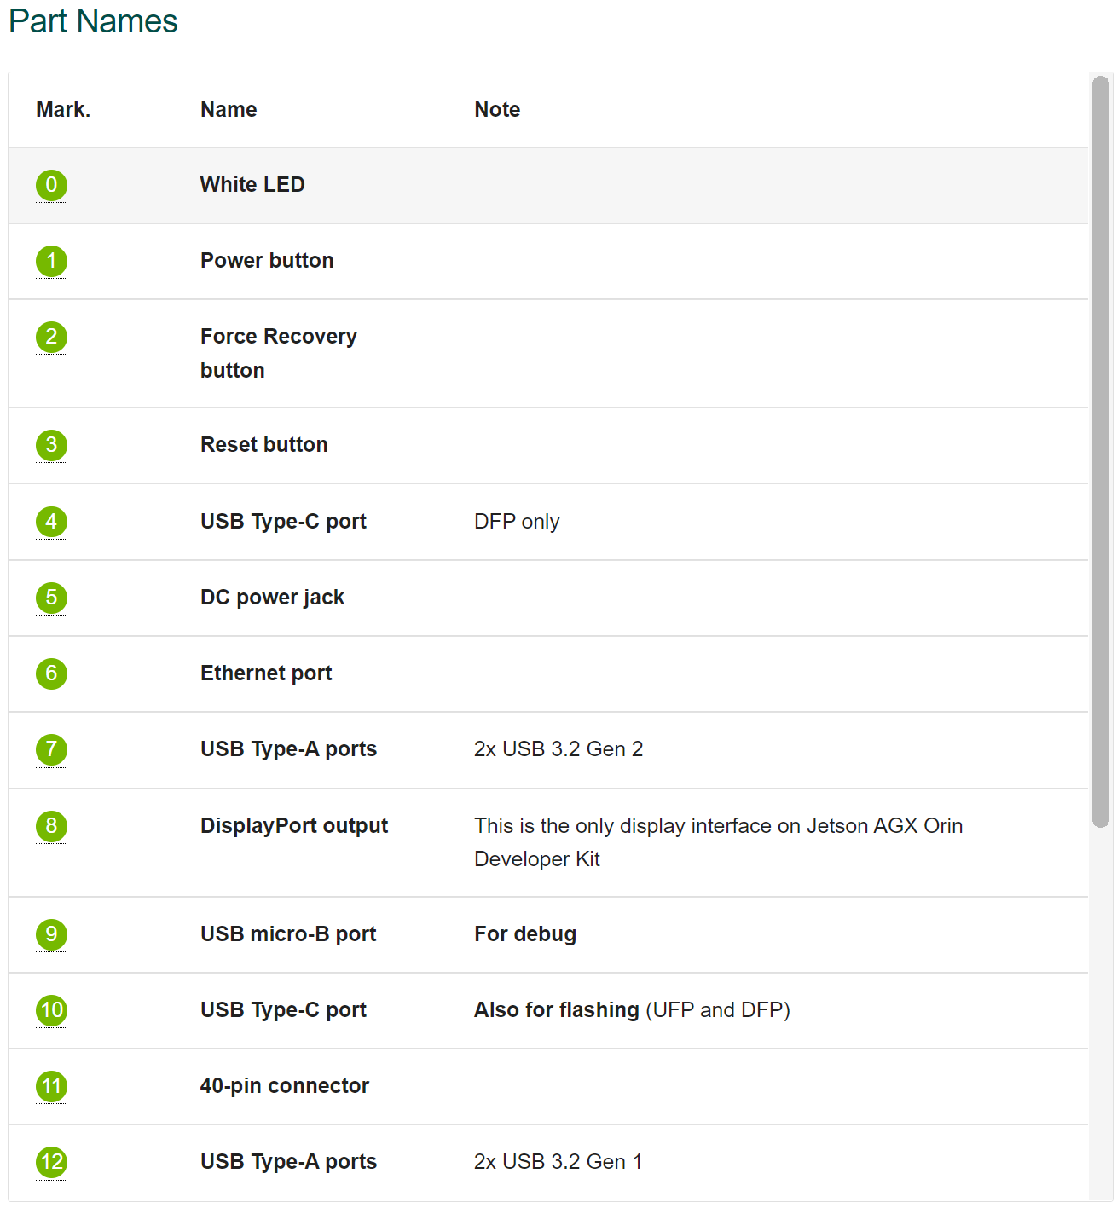Viewport: 1117px width, 1208px height.
Task: Click the green mark 1 badge for Power button
Action: point(51,261)
